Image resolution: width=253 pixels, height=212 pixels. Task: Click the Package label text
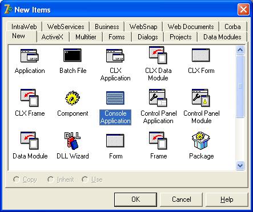pos(202,156)
